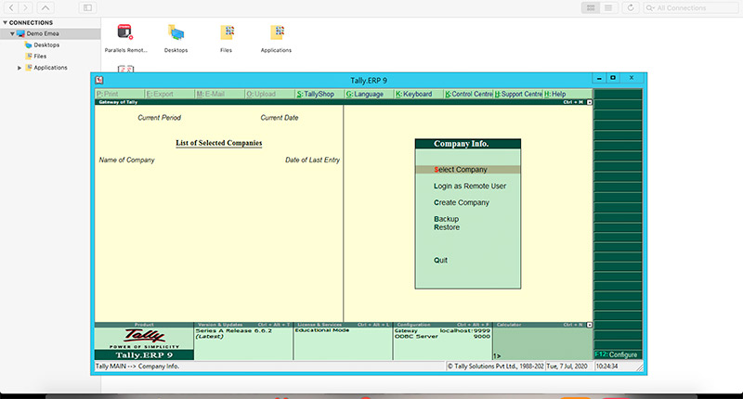Screen dimensions: 743x399
Task: Select Demo Emea connection in sidebar
Action: pos(43,33)
